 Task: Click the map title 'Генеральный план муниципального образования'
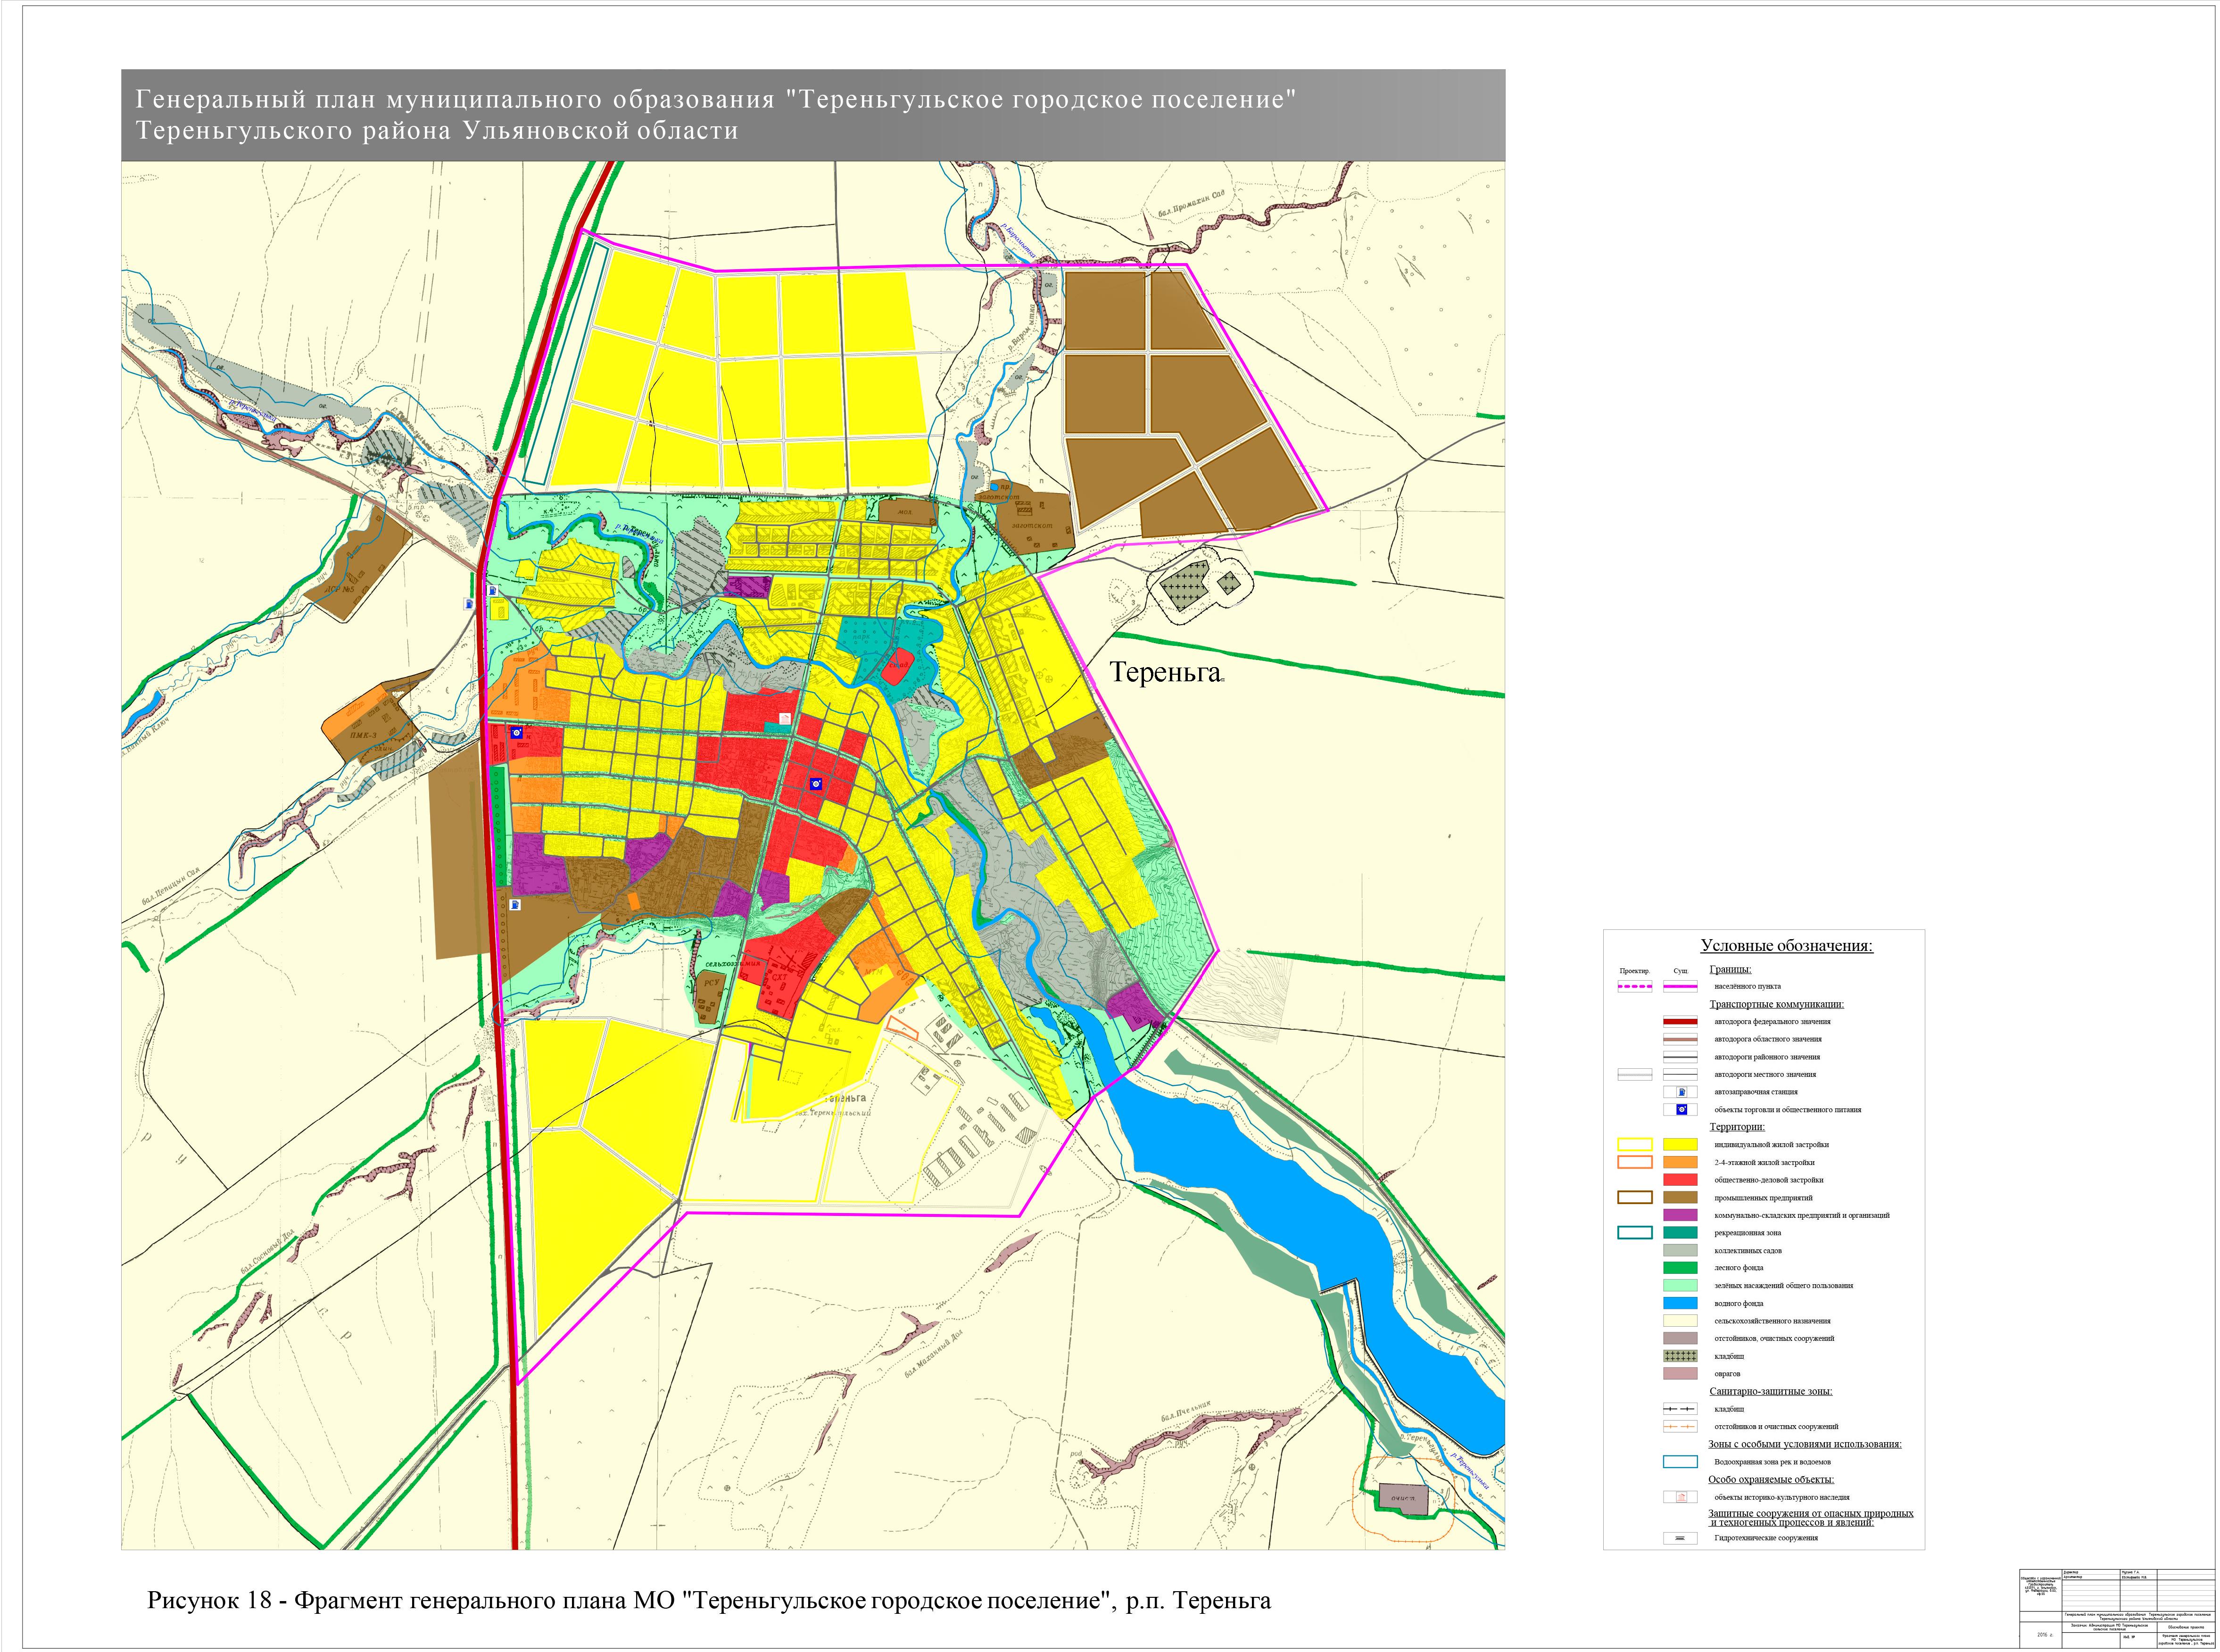tap(455, 99)
